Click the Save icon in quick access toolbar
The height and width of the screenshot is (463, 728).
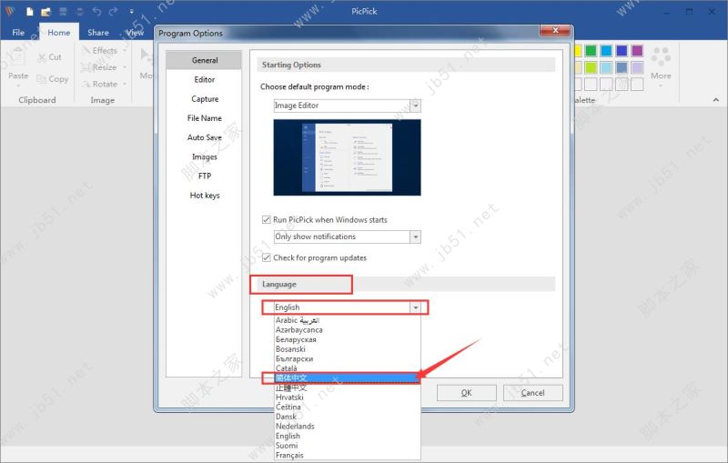click(63, 12)
